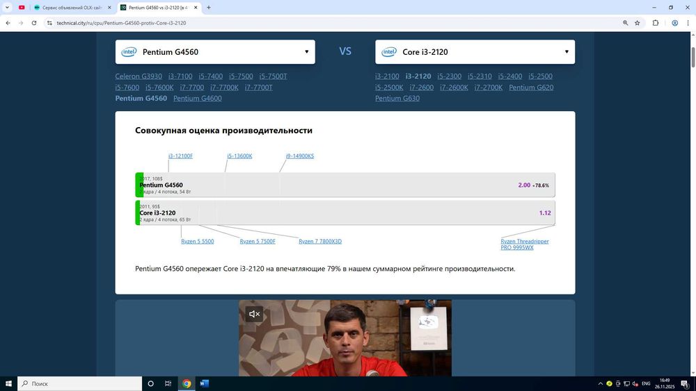Open the i5-2300 link
696x391 pixels.
tap(449, 76)
